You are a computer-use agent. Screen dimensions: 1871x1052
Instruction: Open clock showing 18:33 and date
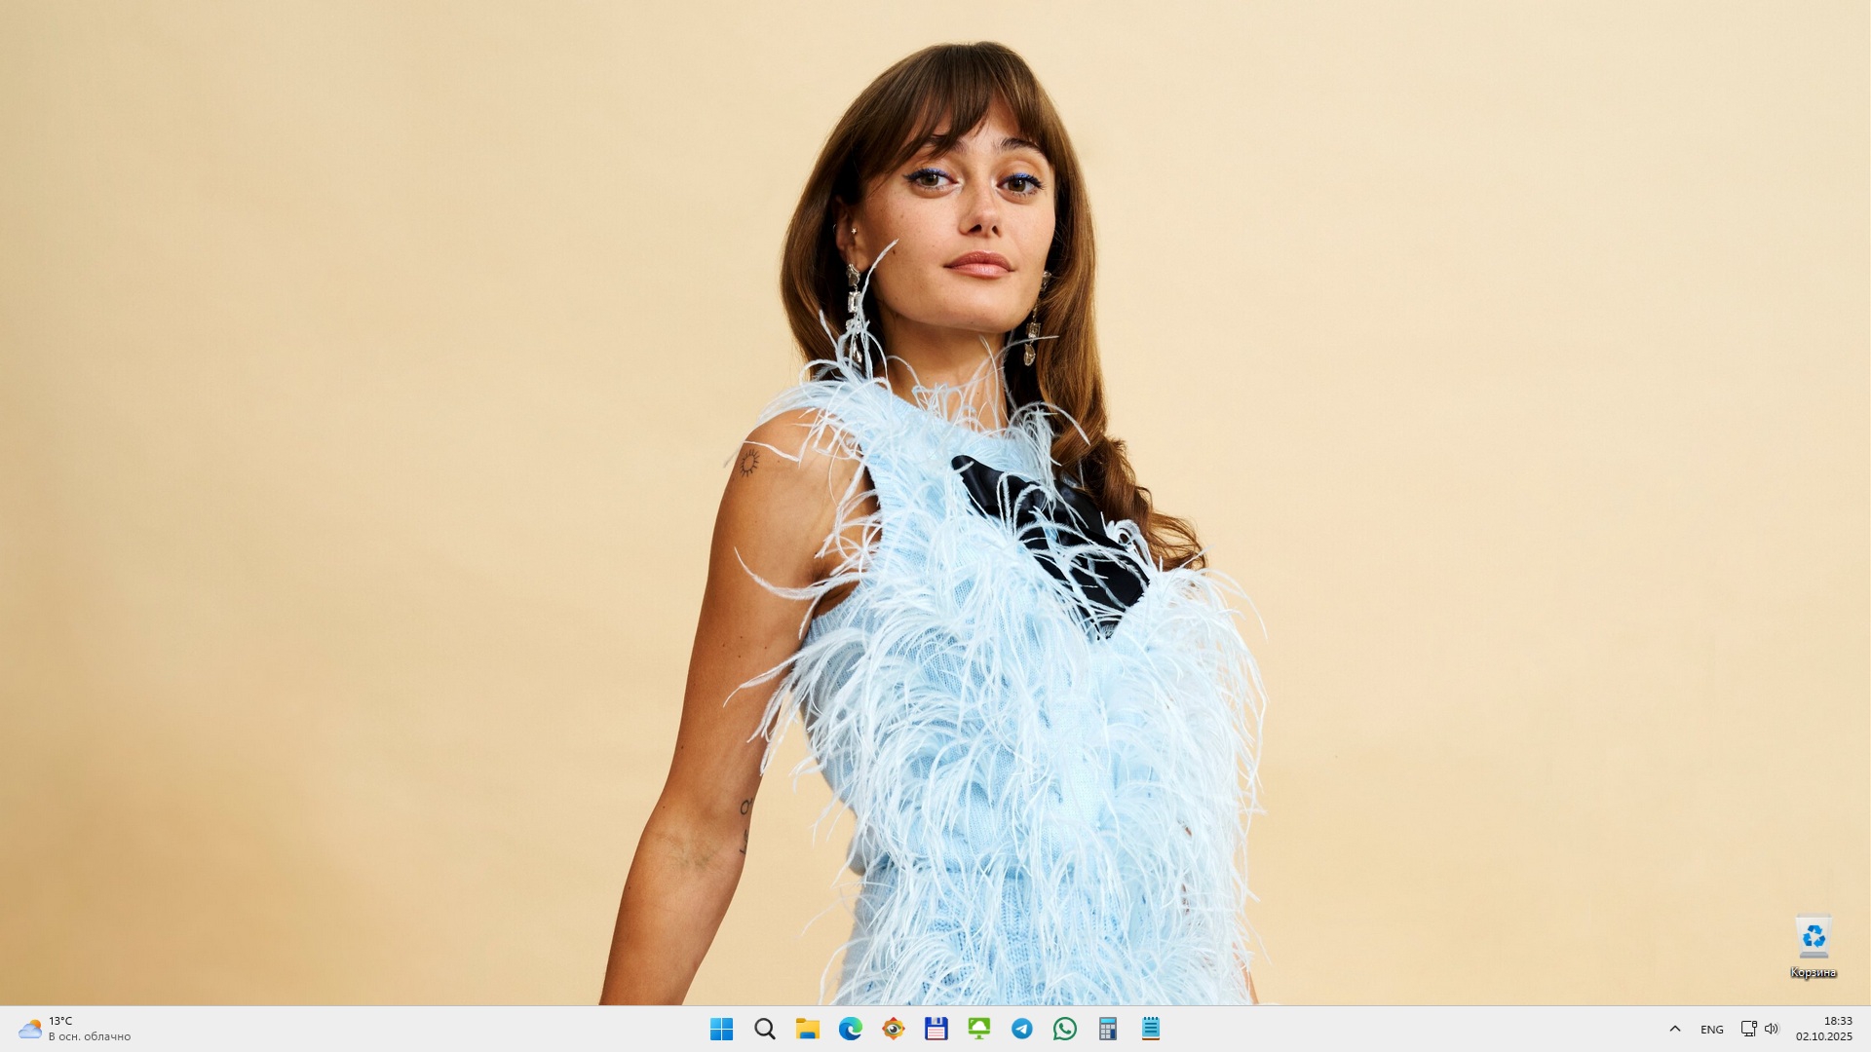pos(1824,1029)
